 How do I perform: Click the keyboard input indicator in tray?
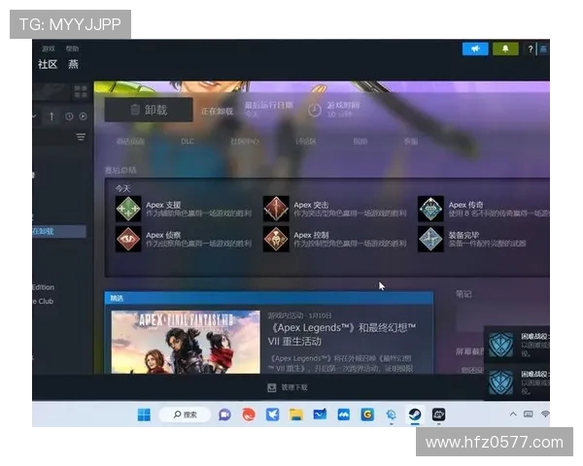pyautogui.click(x=529, y=414)
